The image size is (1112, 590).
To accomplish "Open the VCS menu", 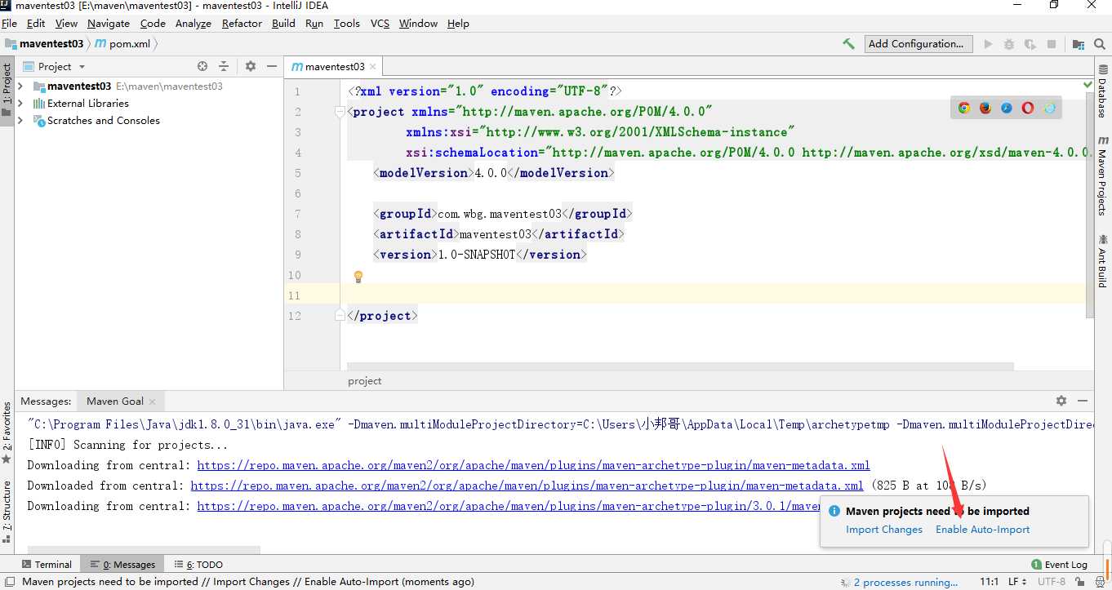I will coord(380,24).
